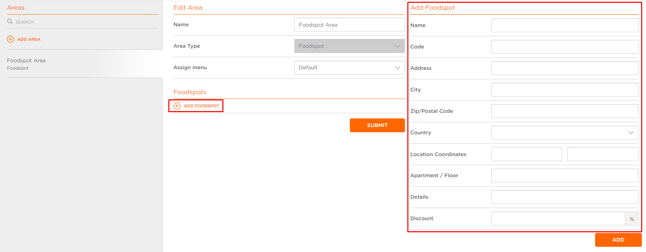Click the plus icon beside ADD AREA

pos(10,39)
